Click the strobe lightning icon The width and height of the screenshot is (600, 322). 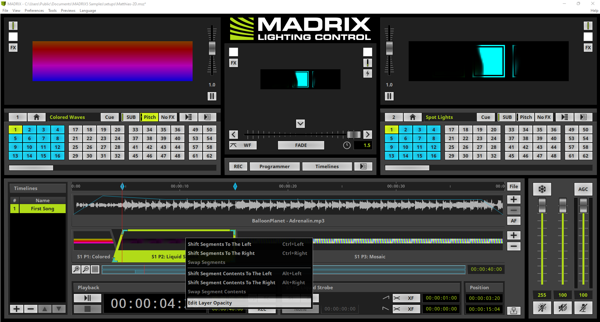click(x=368, y=74)
